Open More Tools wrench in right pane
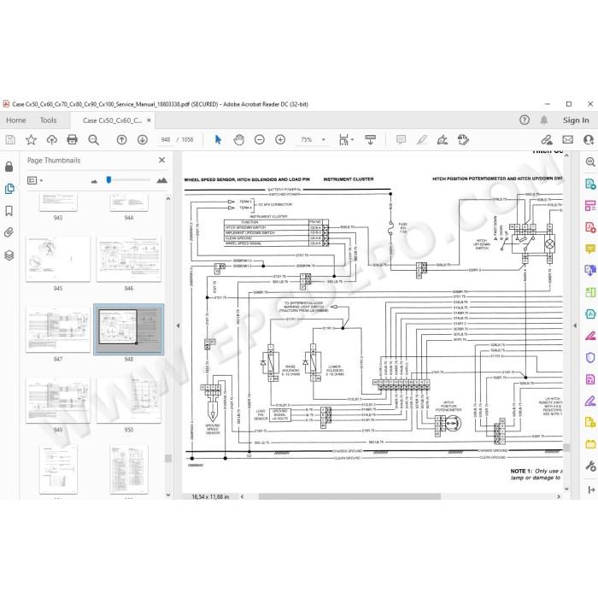598x598 pixels. coord(590,466)
